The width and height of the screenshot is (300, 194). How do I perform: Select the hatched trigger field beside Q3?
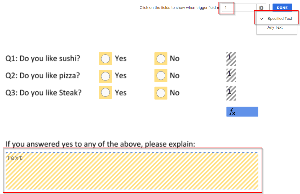[231, 93]
